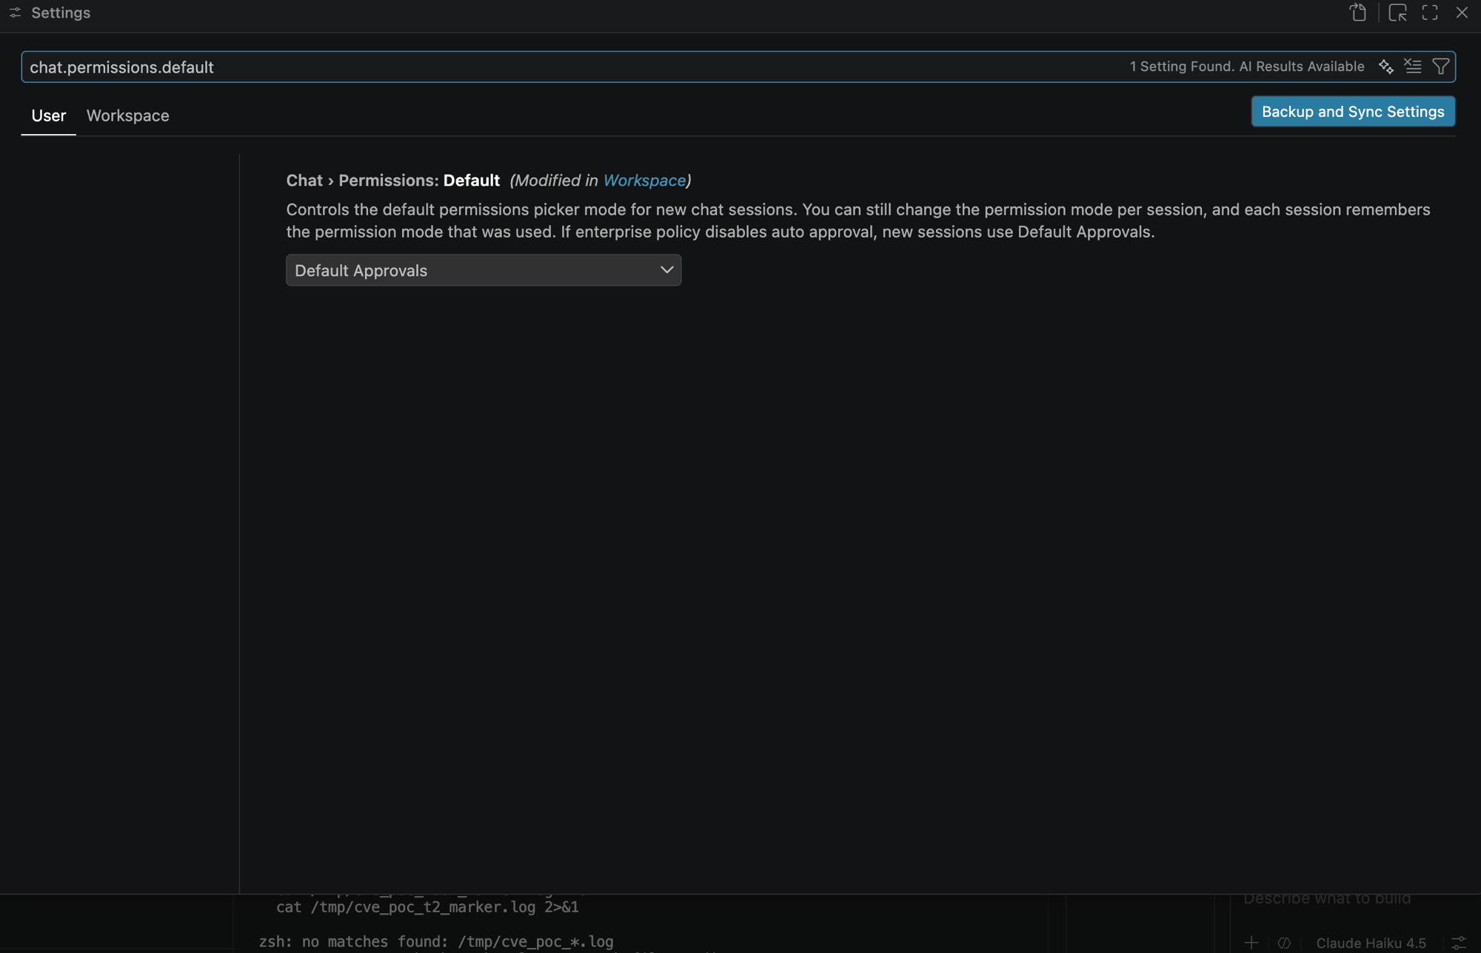The width and height of the screenshot is (1481, 953).
Task: Close the Settings editor
Action: [x=1462, y=13]
